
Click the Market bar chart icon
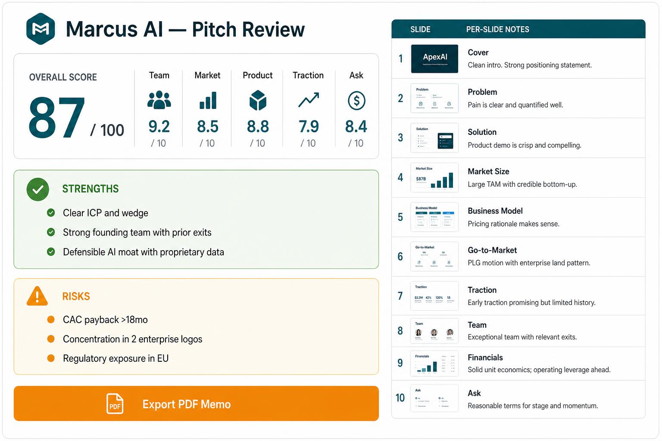pos(208,100)
